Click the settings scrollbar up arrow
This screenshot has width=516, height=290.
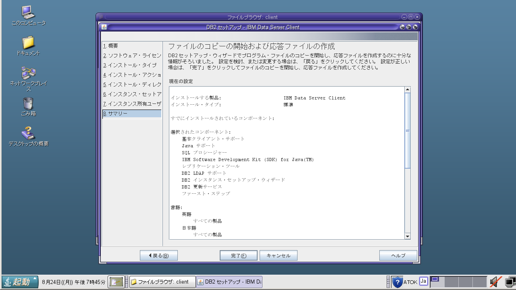(x=408, y=90)
